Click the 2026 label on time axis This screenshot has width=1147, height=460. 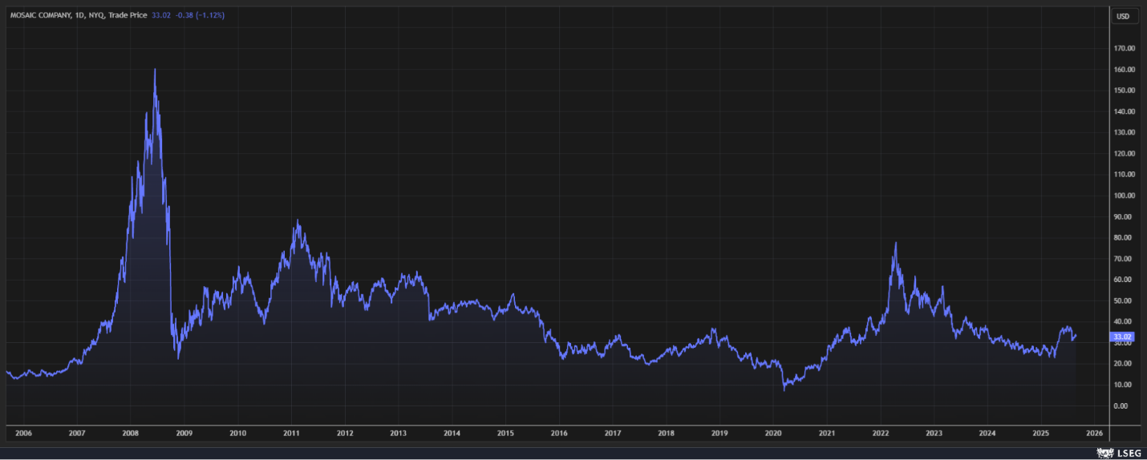1094,433
